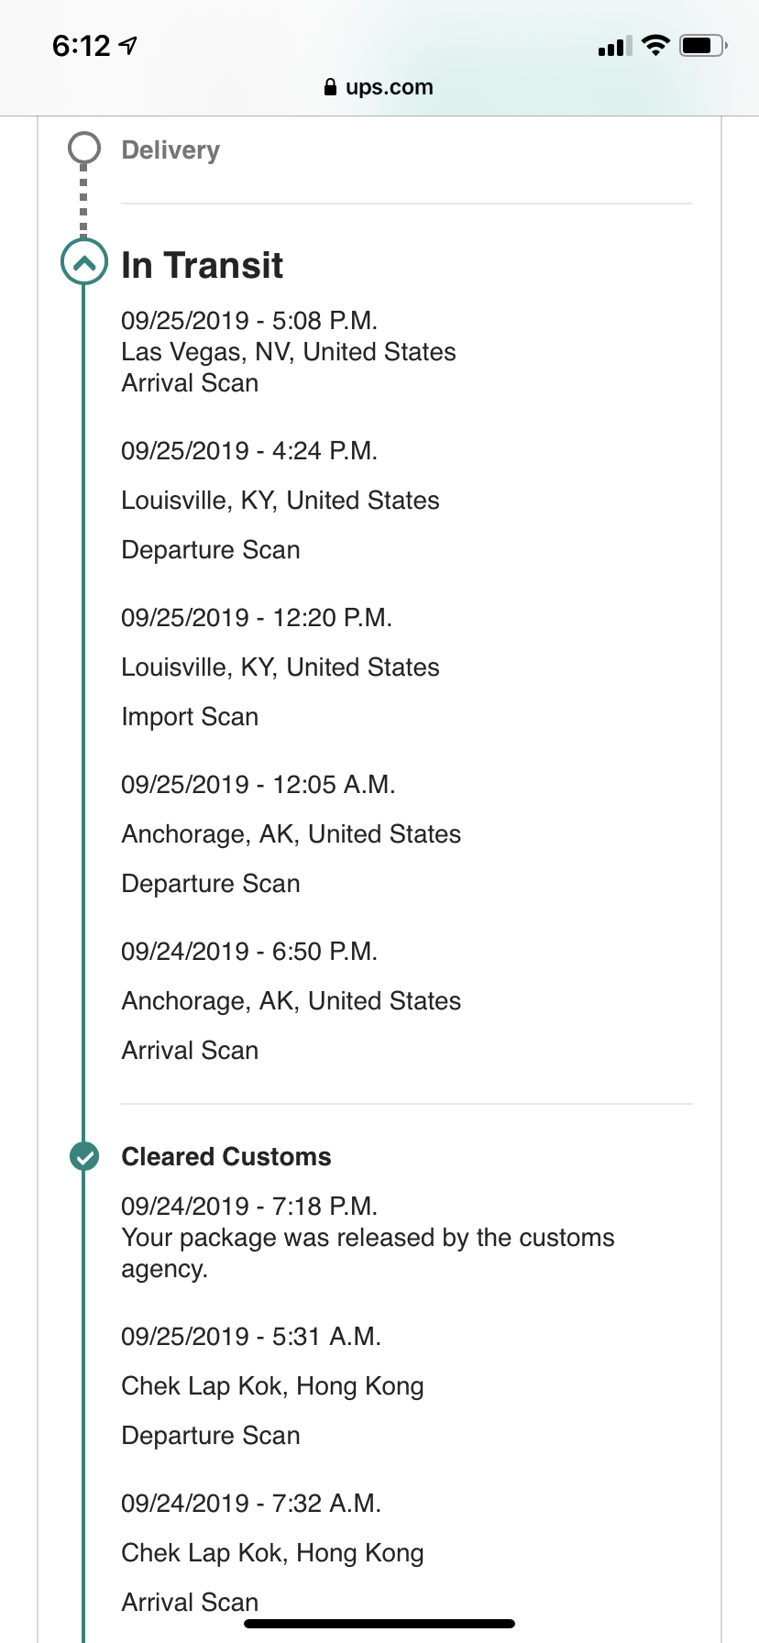Viewport: 759px width, 1643px height.
Task: Tap the home indicator bar at bottom
Action: 379,1624
